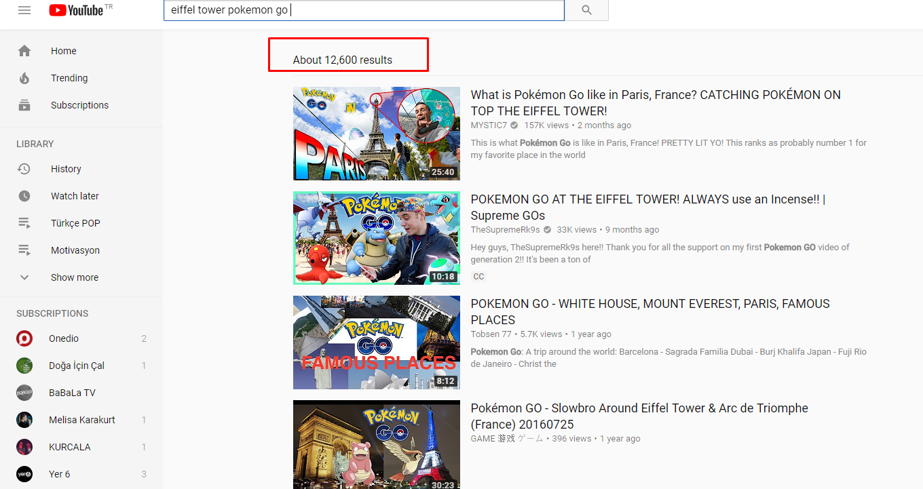Open BaBaLa TV channel avatar
923x489 pixels.
coord(24,393)
